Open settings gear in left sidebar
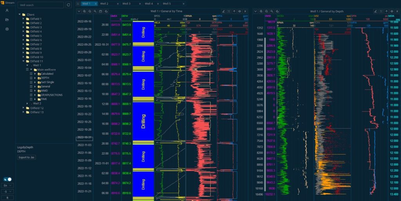Image resolution: width=401 pixels, height=201 pixels. [7, 29]
